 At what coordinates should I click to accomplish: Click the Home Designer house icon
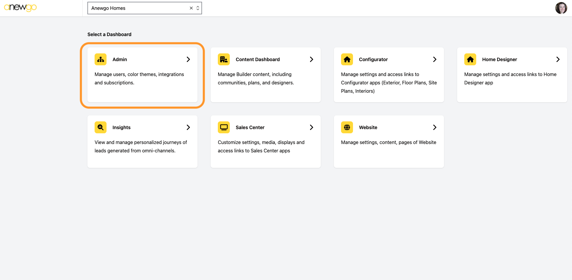coord(470,59)
